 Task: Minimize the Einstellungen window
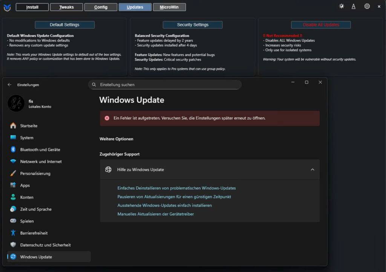(293, 82)
